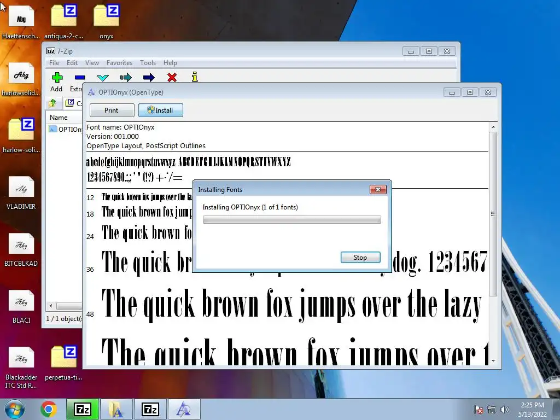Image resolution: width=560 pixels, height=420 pixels.
Task: Select onyx zip folder on desktop
Action: [107, 21]
